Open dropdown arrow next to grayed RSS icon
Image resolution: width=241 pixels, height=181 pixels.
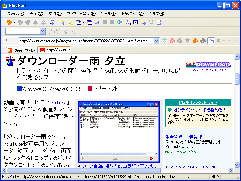point(224,41)
